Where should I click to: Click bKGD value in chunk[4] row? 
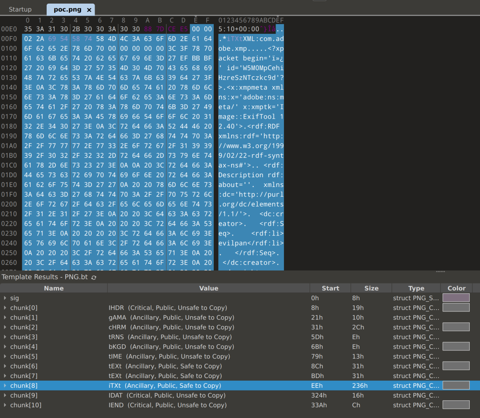point(172,346)
